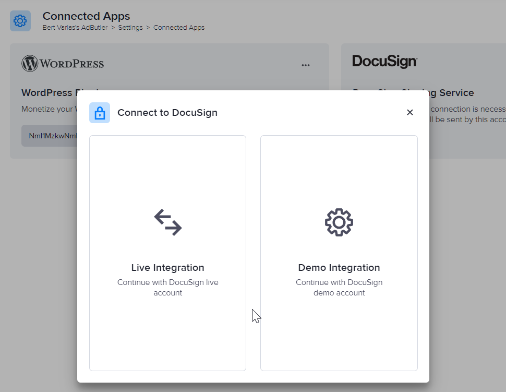Click the 'Connect to DocuSign' dialog title
Screen dimensions: 506x392
[x=167, y=113]
